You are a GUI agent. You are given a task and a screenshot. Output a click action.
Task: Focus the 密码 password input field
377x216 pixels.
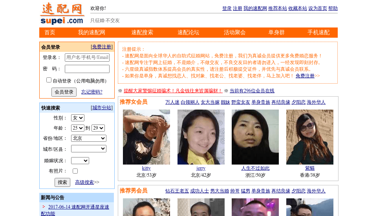(x=87, y=69)
